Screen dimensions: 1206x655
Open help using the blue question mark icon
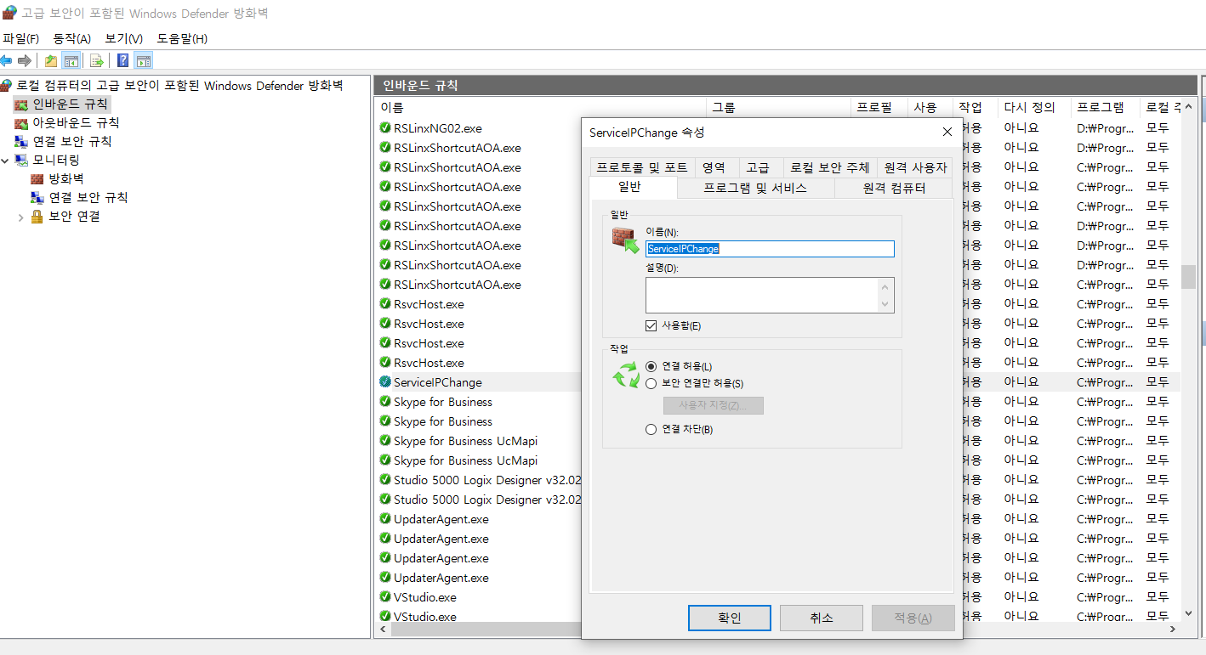(121, 59)
